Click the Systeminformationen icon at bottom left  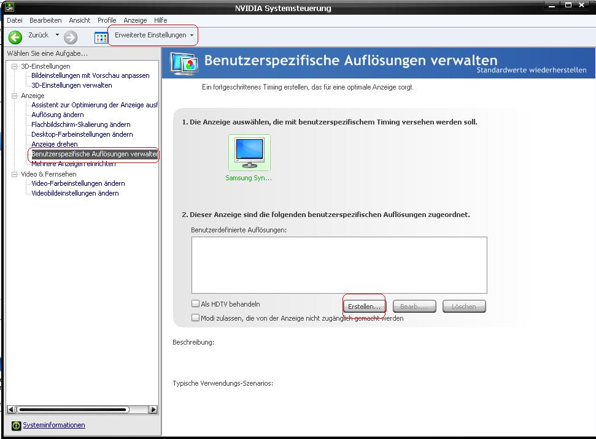coord(16,426)
